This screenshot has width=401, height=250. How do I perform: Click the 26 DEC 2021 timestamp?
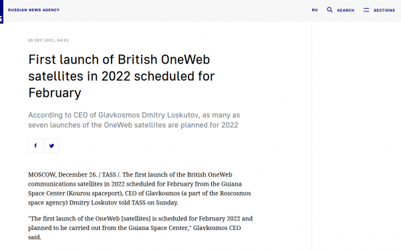tap(48, 40)
